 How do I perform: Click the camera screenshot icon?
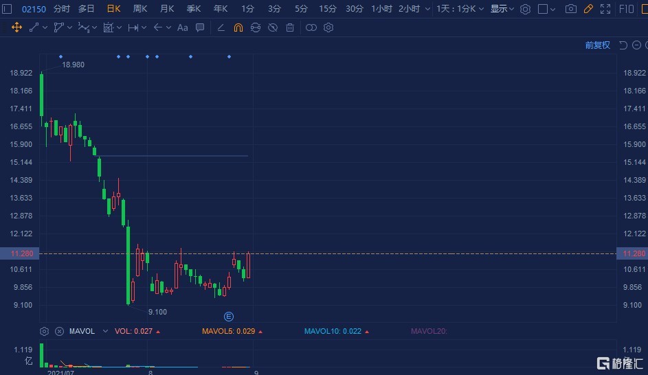pos(571,9)
